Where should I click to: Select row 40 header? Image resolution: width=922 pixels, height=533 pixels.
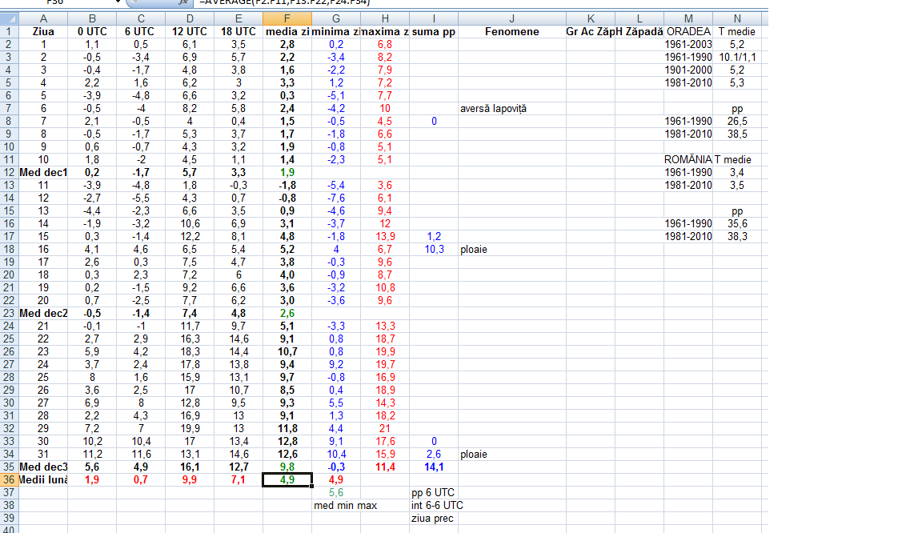click(9, 530)
